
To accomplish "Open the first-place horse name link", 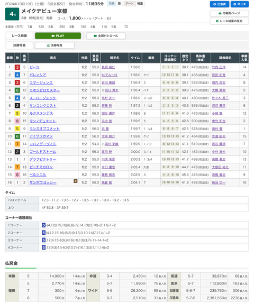I will pos(34,67).
